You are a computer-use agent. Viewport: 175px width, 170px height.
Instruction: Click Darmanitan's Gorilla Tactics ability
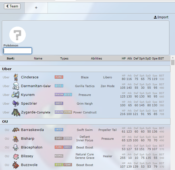(85, 86)
